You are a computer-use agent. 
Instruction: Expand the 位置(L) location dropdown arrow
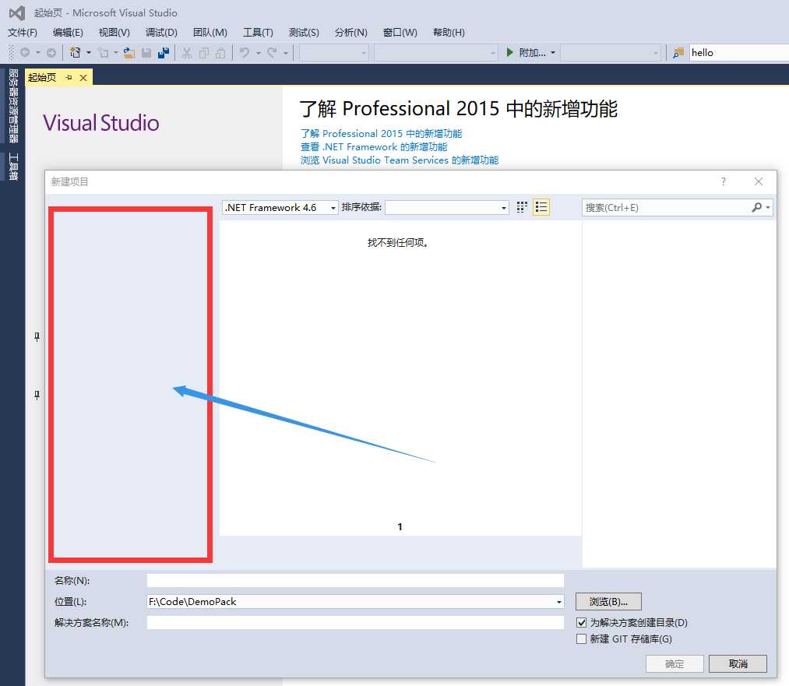559,601
